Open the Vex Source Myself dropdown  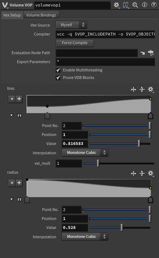coord(71,25)
